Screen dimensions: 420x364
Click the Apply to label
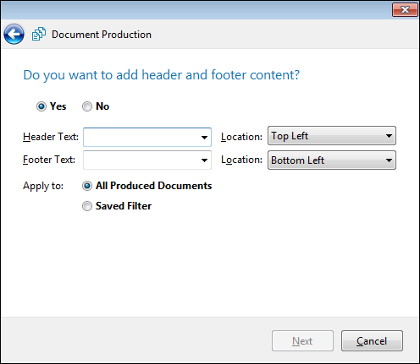(x=43, y=186)
